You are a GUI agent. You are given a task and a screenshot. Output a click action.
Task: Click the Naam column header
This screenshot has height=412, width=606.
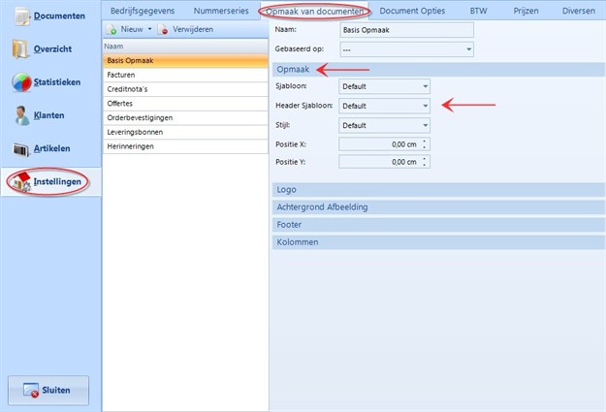point(185,47)
